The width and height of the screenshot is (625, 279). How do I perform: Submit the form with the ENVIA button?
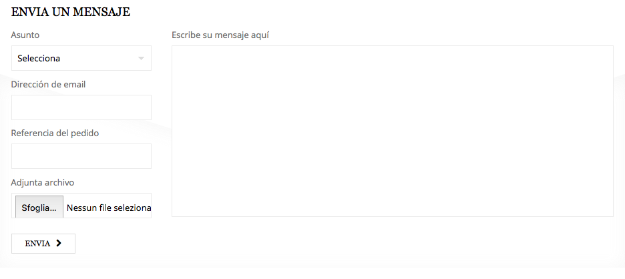pyautogui.click(x=43, y=244)
